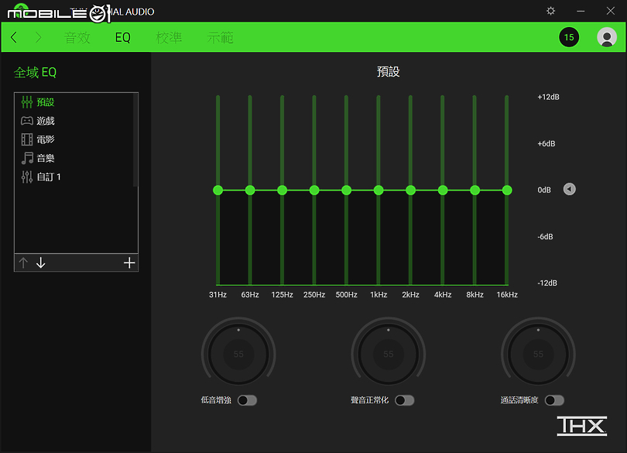This screenshot has height=453, width=627.
Task: Click the +12dB scale label
Action: click(548, 97)
